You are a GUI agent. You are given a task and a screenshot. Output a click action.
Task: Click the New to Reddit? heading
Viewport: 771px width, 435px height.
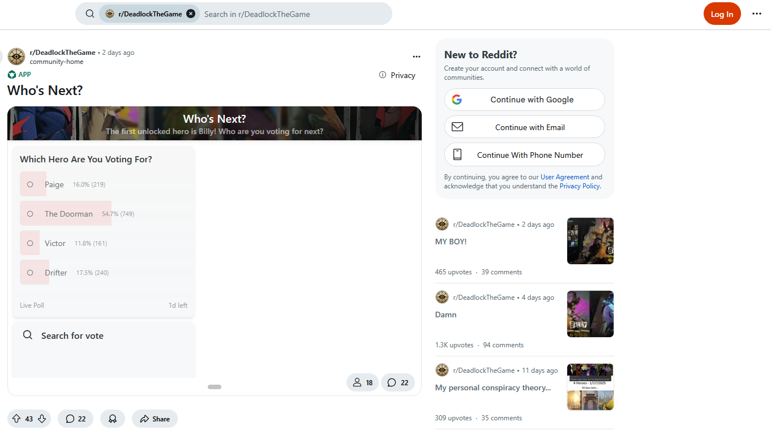(x=481, y=55)
